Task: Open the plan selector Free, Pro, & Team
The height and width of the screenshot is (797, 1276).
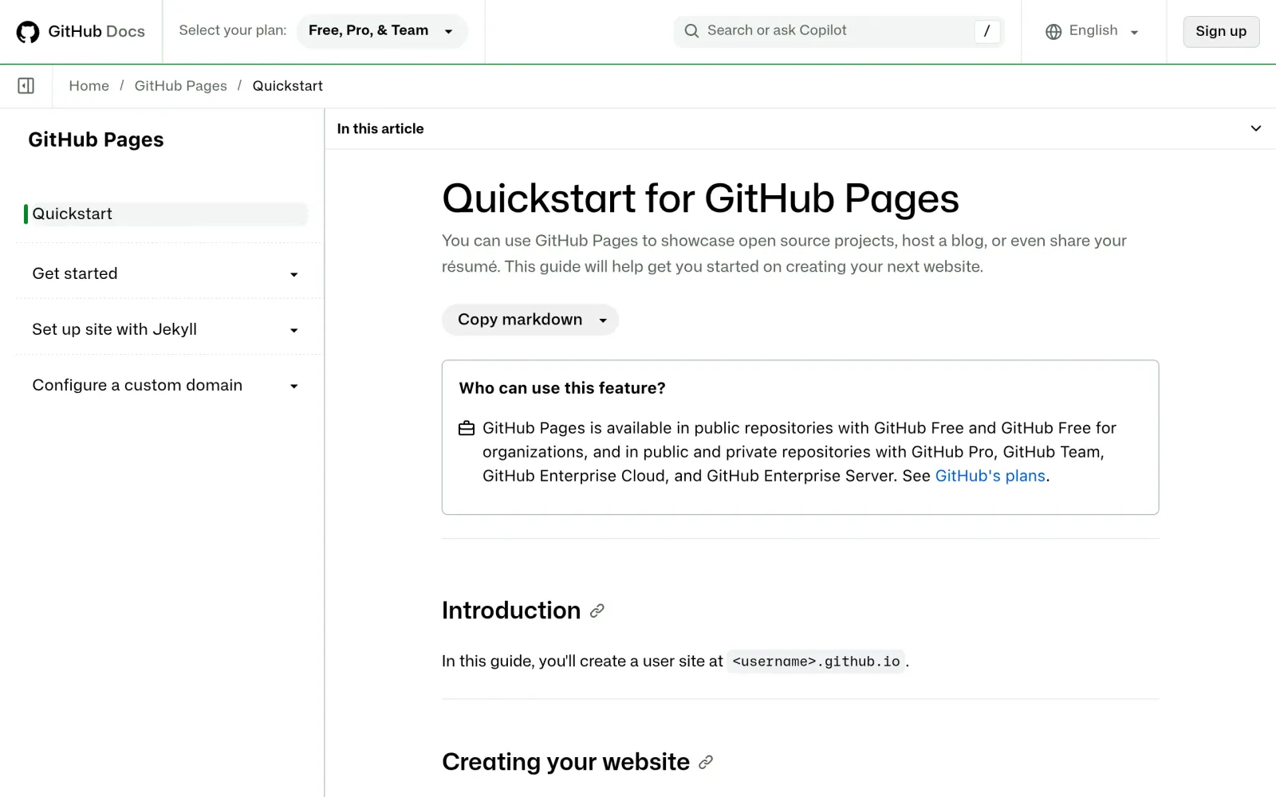Action: pyautogui.click(x=382, y=31)
